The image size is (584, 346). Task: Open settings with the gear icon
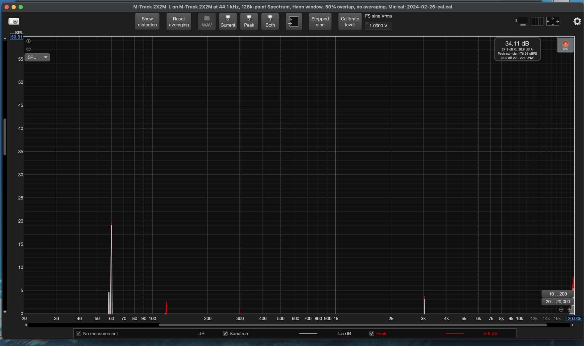[x=577, y=21]
